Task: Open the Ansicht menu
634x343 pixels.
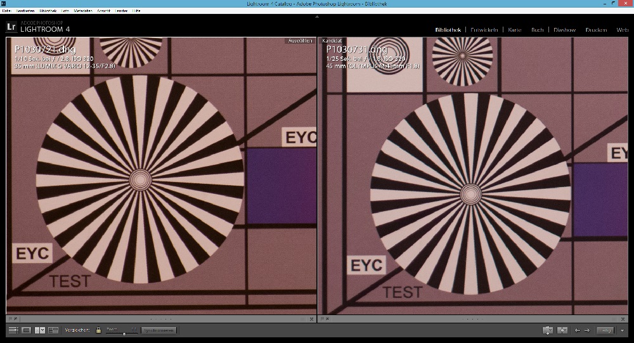Action: pos(103,11)
